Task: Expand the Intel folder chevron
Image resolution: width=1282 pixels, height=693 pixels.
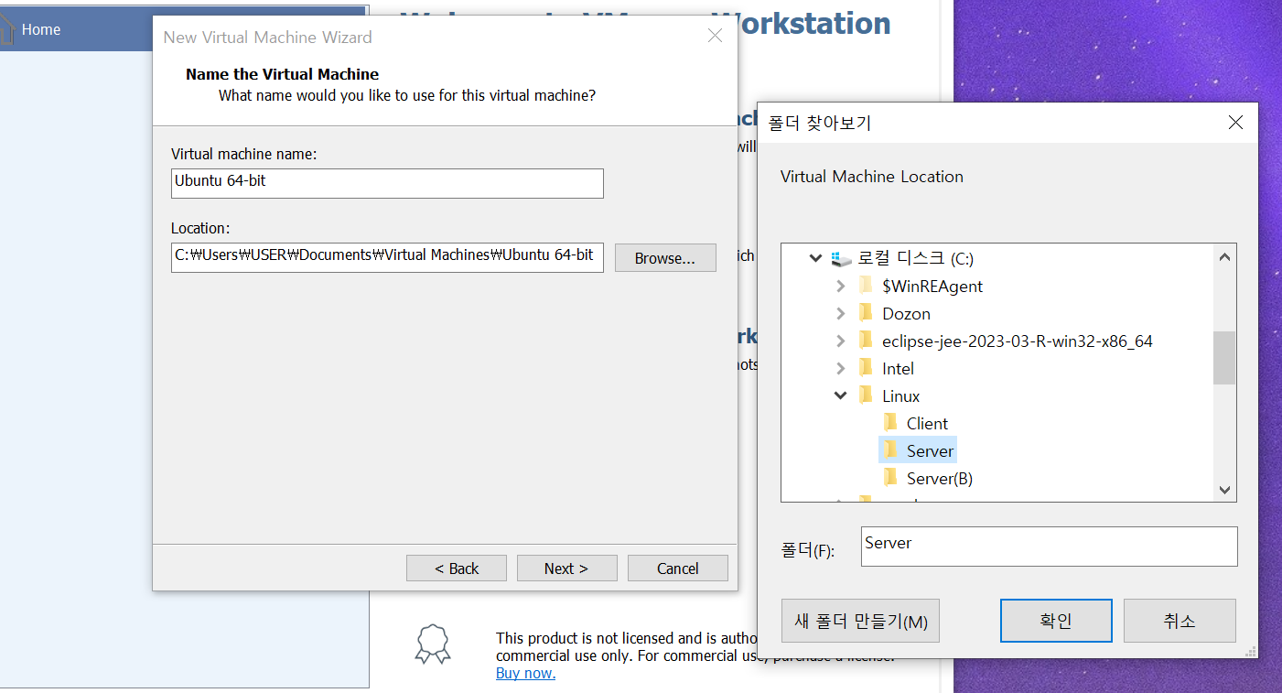Action: tap(840, 368)
